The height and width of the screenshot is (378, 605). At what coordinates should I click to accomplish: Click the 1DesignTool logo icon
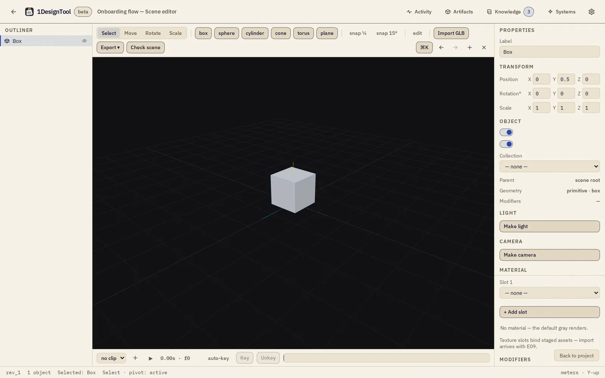coord(29,12)
